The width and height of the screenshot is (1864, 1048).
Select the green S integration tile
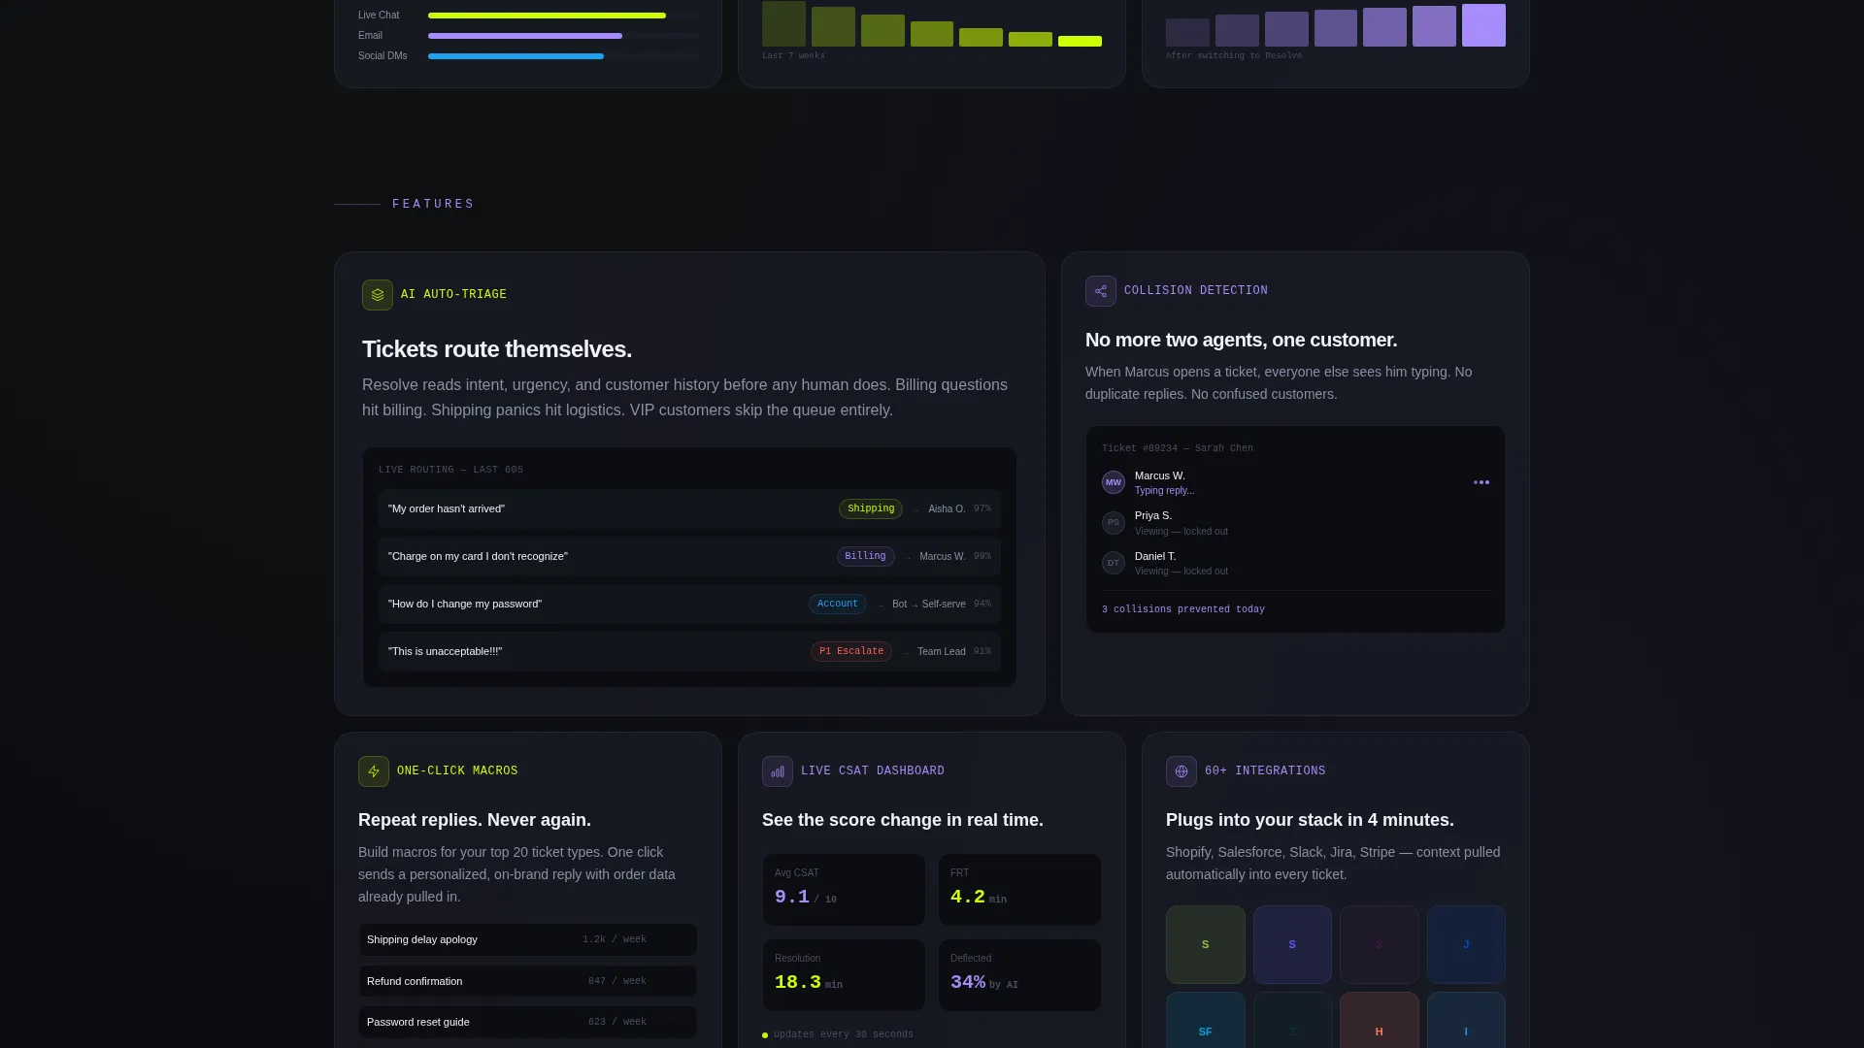[x=1206, y=945]
